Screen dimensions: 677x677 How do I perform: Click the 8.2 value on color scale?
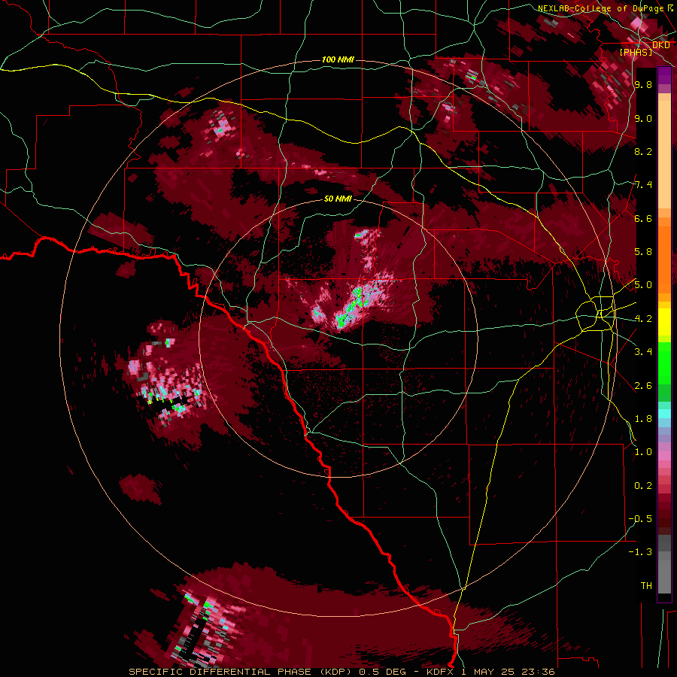pos(643,151)
